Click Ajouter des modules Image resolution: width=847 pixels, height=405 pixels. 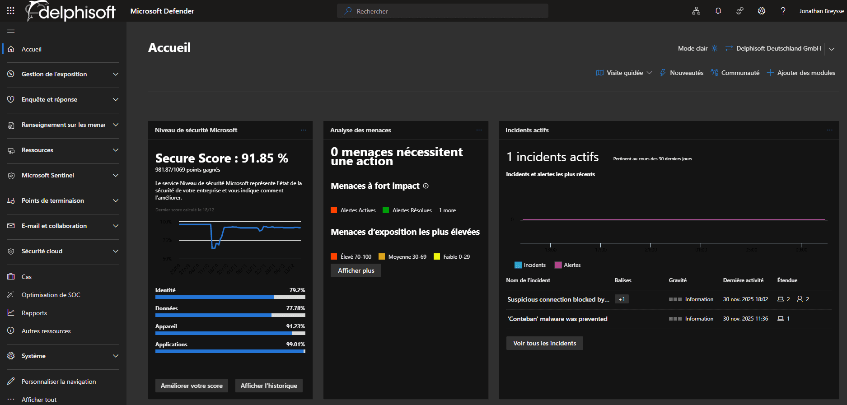coord(801,73)
